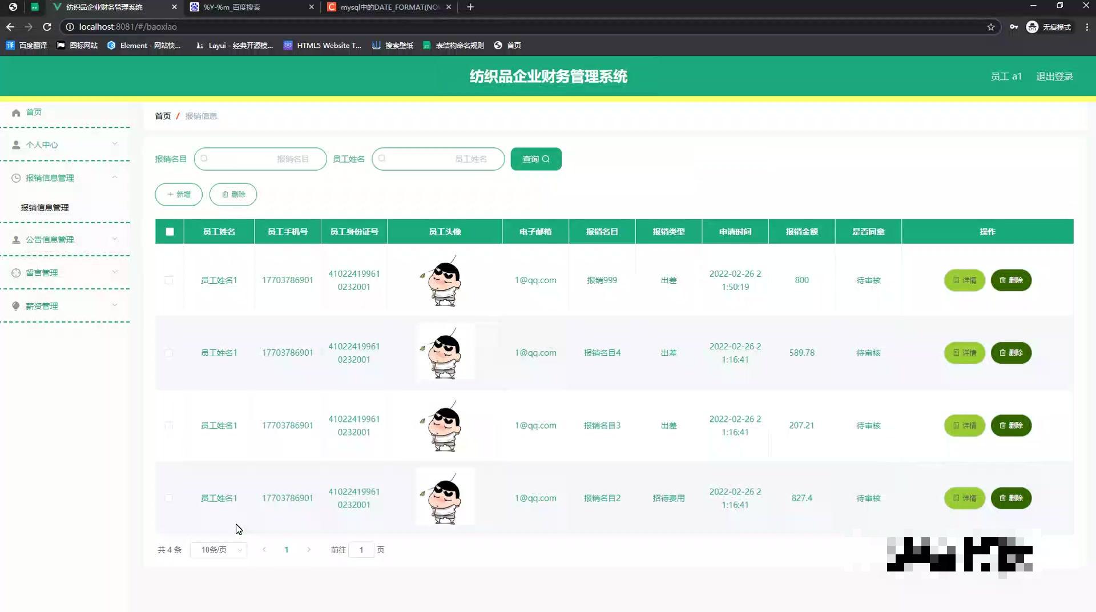The image size is (1096, 612).
Task: Click 招待费用 type cell
Action: pyautogui.click(x=668, y=498)
